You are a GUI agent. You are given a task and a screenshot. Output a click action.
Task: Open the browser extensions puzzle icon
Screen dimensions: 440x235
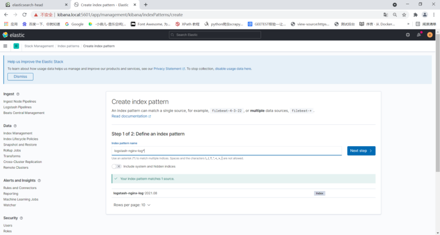(x=415, y=15)
